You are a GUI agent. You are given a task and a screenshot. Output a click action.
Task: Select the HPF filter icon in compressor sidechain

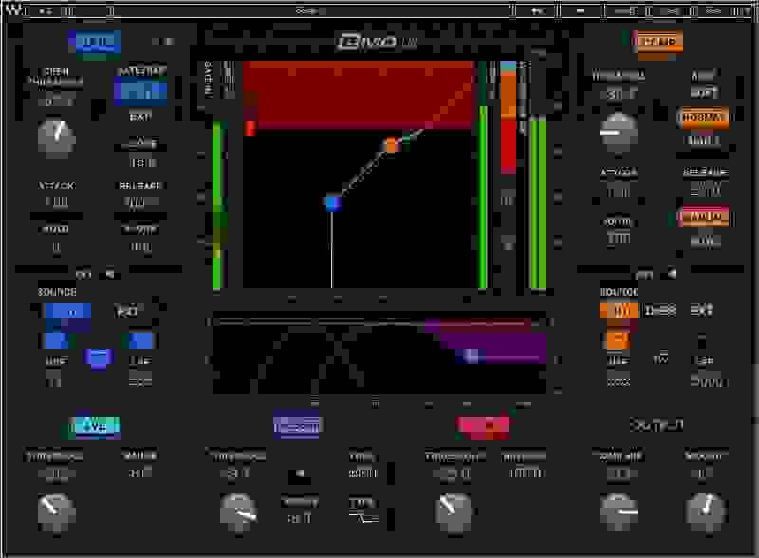(619, 337)
